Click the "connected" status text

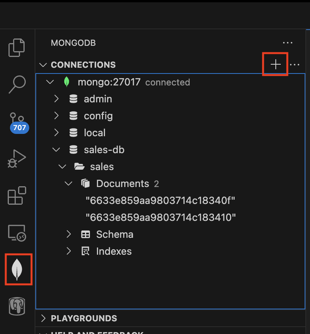pos(168,82)
